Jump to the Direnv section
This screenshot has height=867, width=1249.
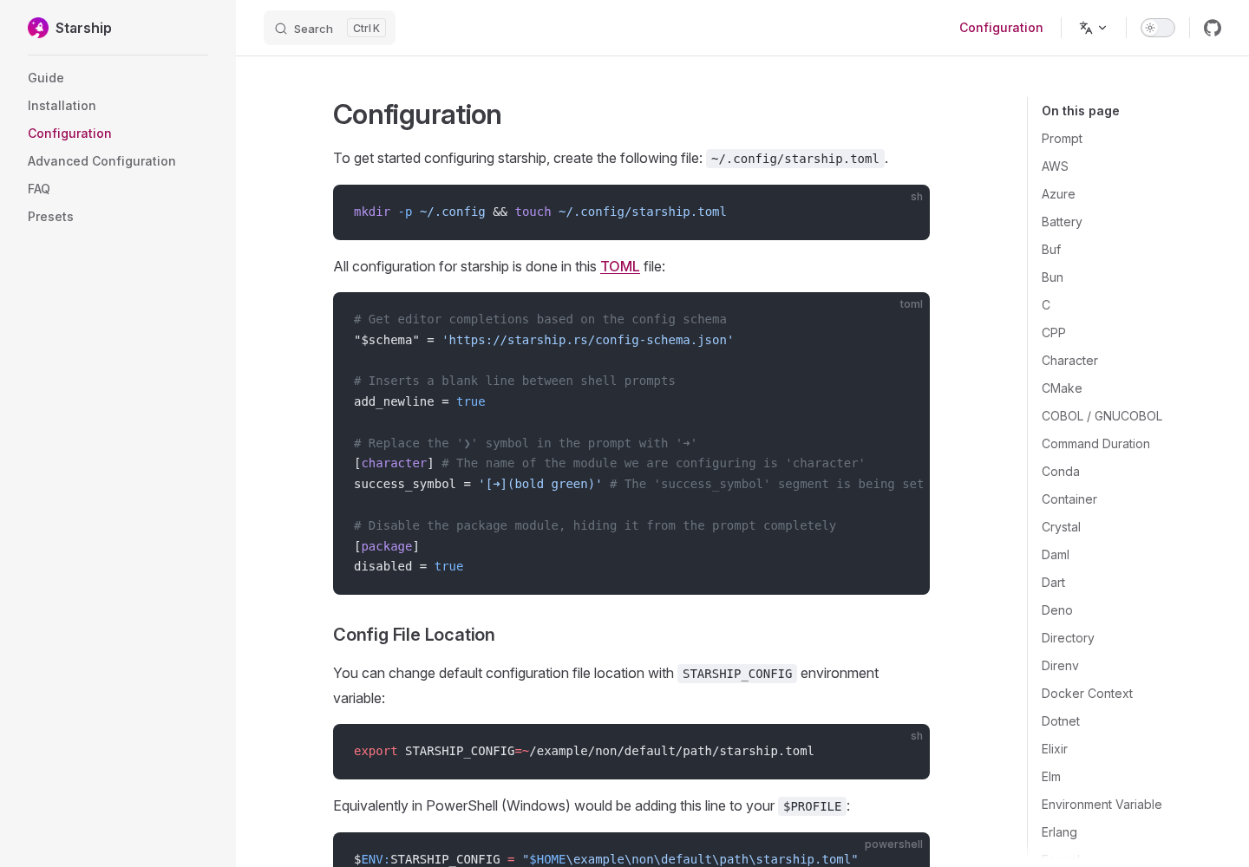[1060, 666]
